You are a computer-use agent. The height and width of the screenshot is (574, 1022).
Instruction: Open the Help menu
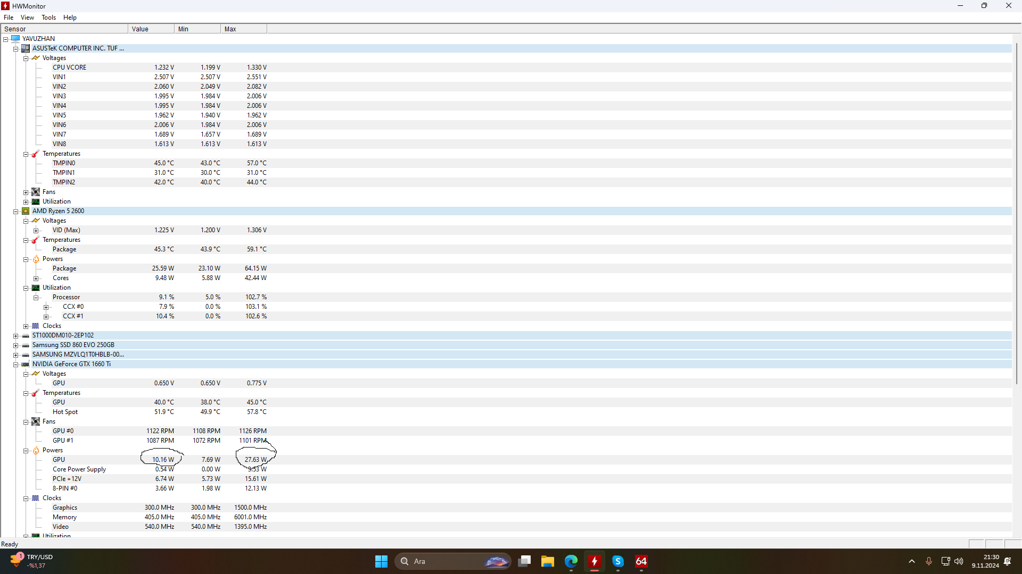pyautogui.click(x=70, y=17)
